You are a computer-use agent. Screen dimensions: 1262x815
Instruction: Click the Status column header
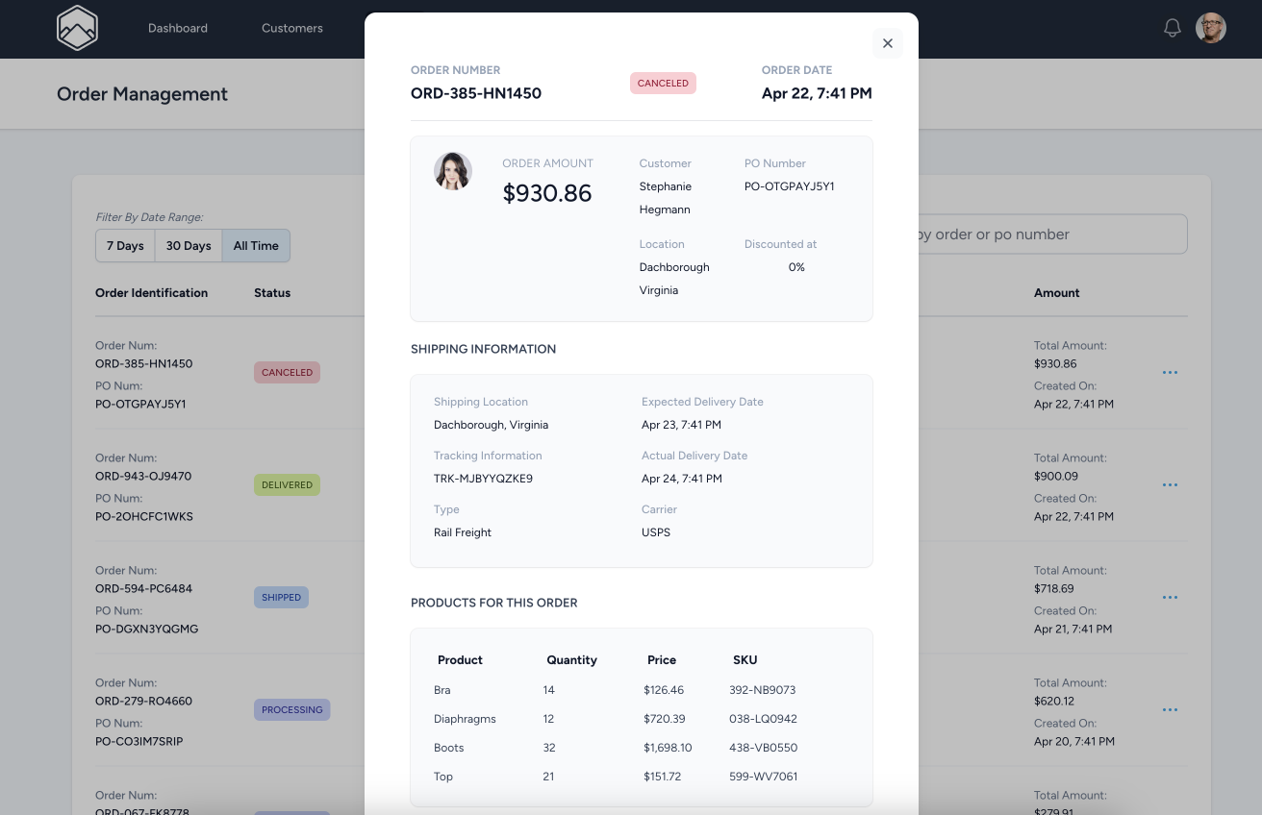coord(272,293)
